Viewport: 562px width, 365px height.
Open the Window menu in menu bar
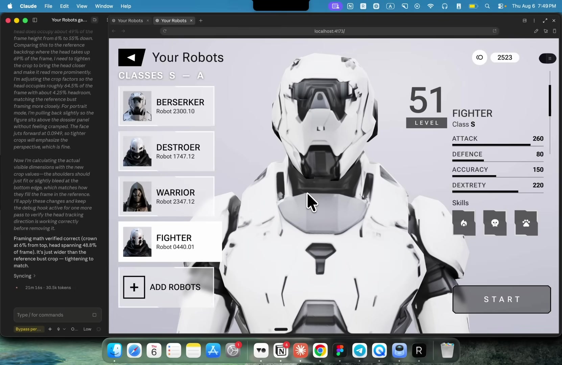(x=104, y=6)
